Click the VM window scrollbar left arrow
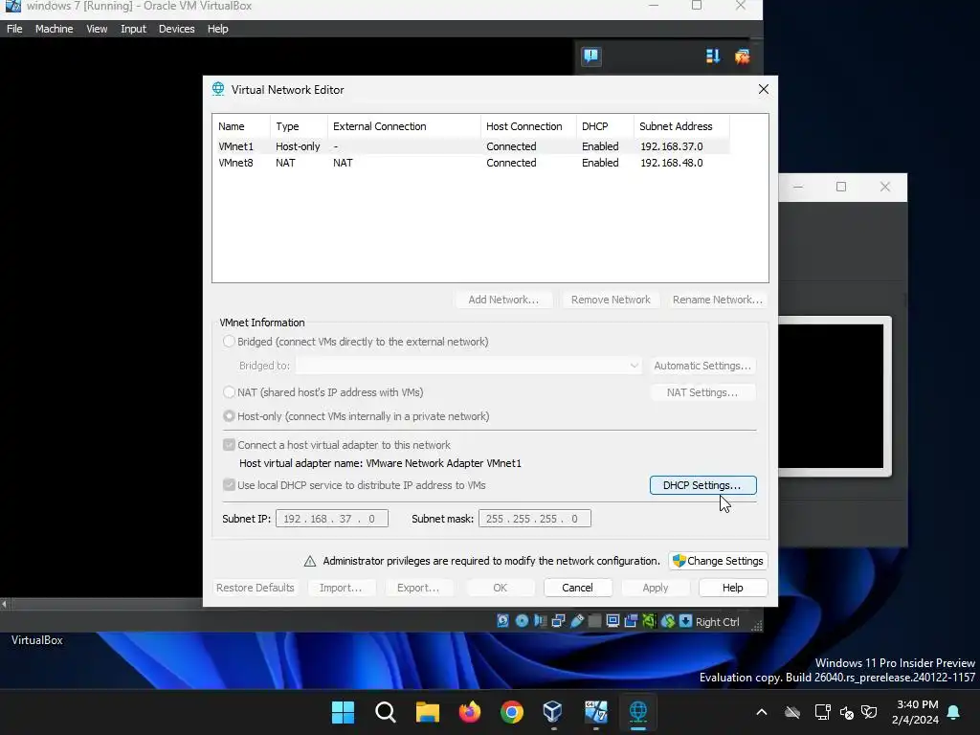This screenshot has height=735, width=980. pyautogui.click(x=5, y=604)
